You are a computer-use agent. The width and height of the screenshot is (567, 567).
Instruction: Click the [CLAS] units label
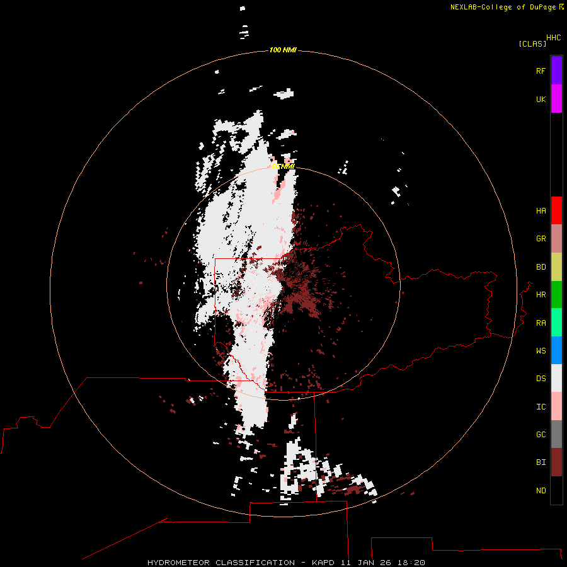(x=532, y=44)
